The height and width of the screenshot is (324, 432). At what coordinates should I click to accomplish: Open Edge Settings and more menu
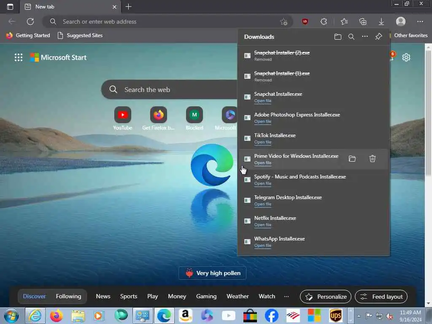click(x=420, y=22)
